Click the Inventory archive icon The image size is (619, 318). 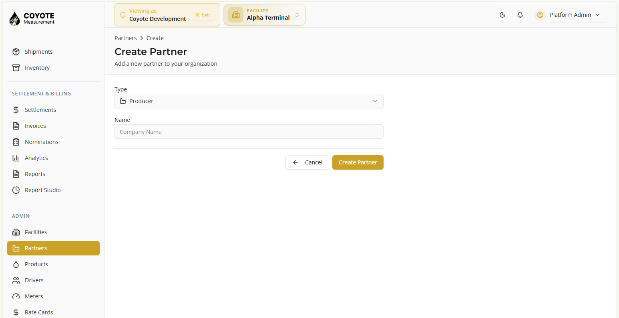click(16, 68)
